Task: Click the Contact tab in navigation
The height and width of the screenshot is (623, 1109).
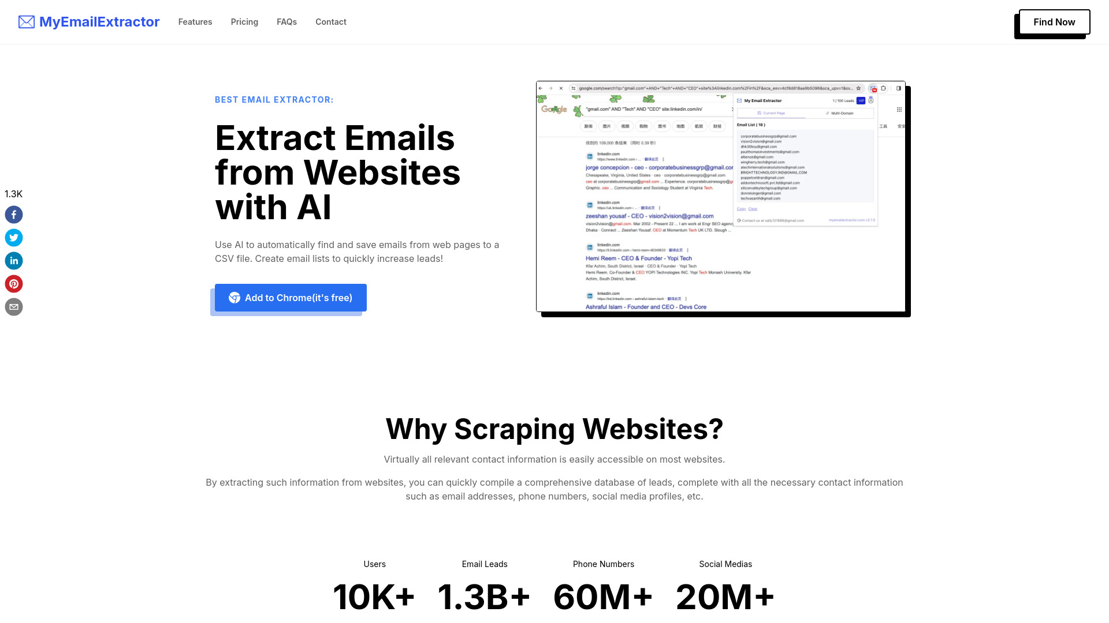Action: [x=330, y=21]
